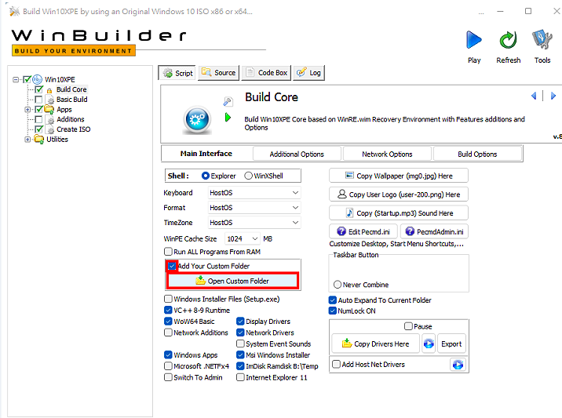Viewport: 562px width, 418px height.
Task: Click the wrench edit-script icon
Action: [228, 102]
